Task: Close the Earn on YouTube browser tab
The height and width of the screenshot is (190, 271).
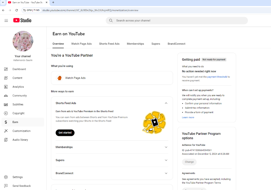Action: point(47,2)
